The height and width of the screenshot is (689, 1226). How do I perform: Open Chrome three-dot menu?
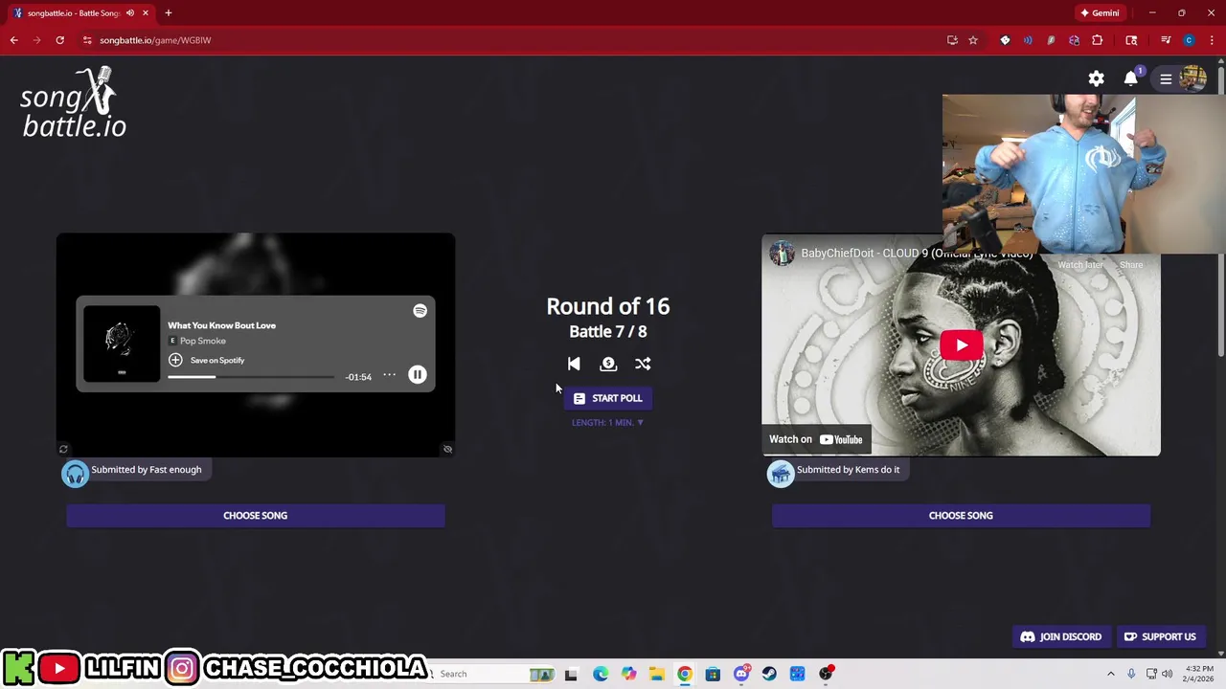(1212, 40)
